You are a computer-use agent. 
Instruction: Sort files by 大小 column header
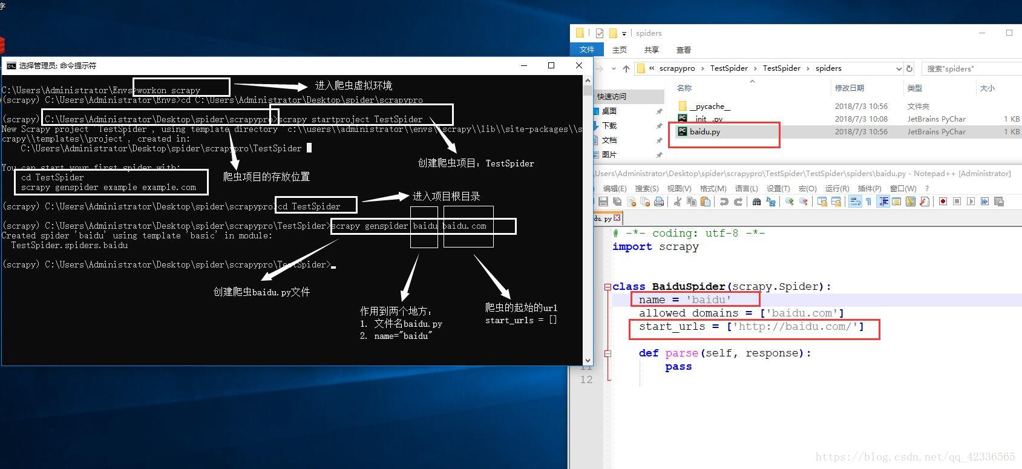[987, 88]
